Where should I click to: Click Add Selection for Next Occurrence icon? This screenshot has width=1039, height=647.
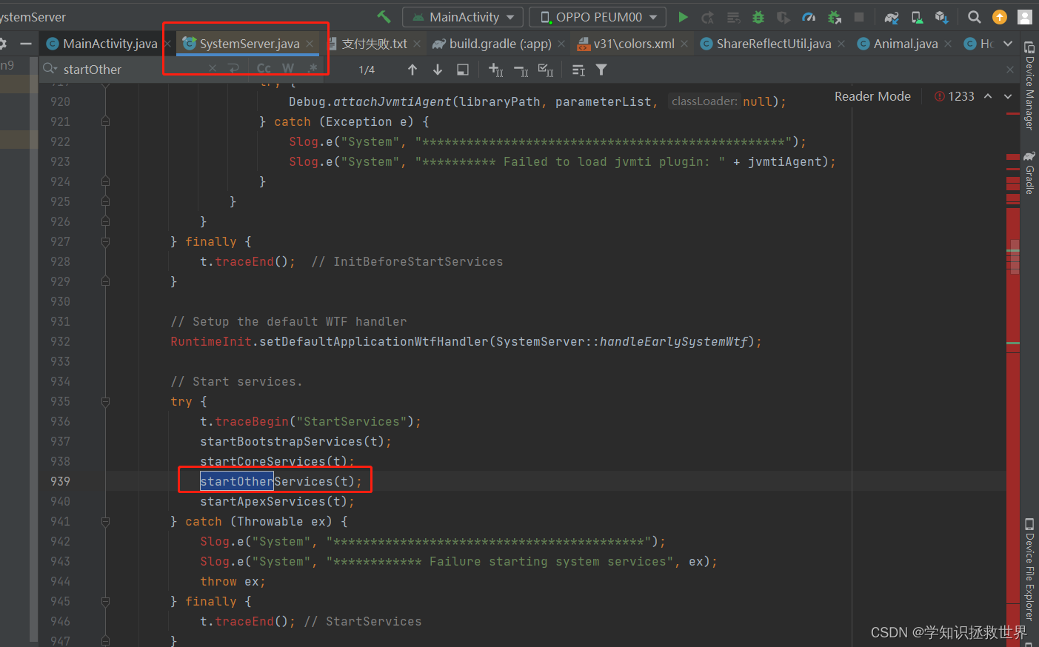point(496,70)
